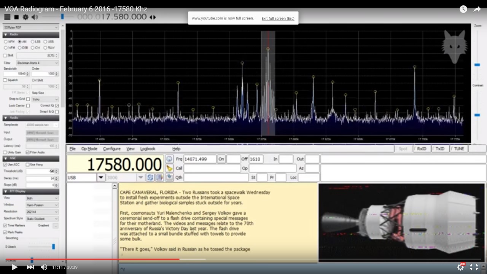Click the icon left of Qth field

click(x=169, y=177)
